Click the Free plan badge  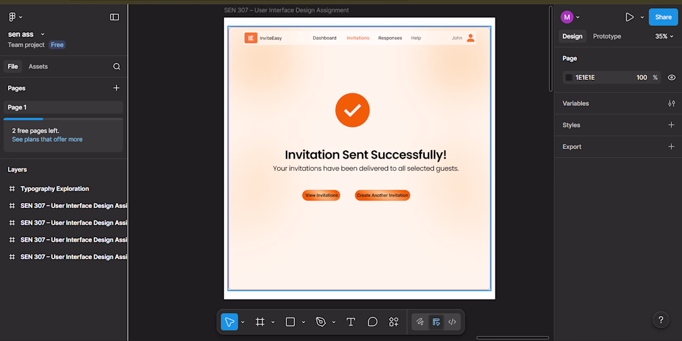pyautogui.click(x=57, y=45)
